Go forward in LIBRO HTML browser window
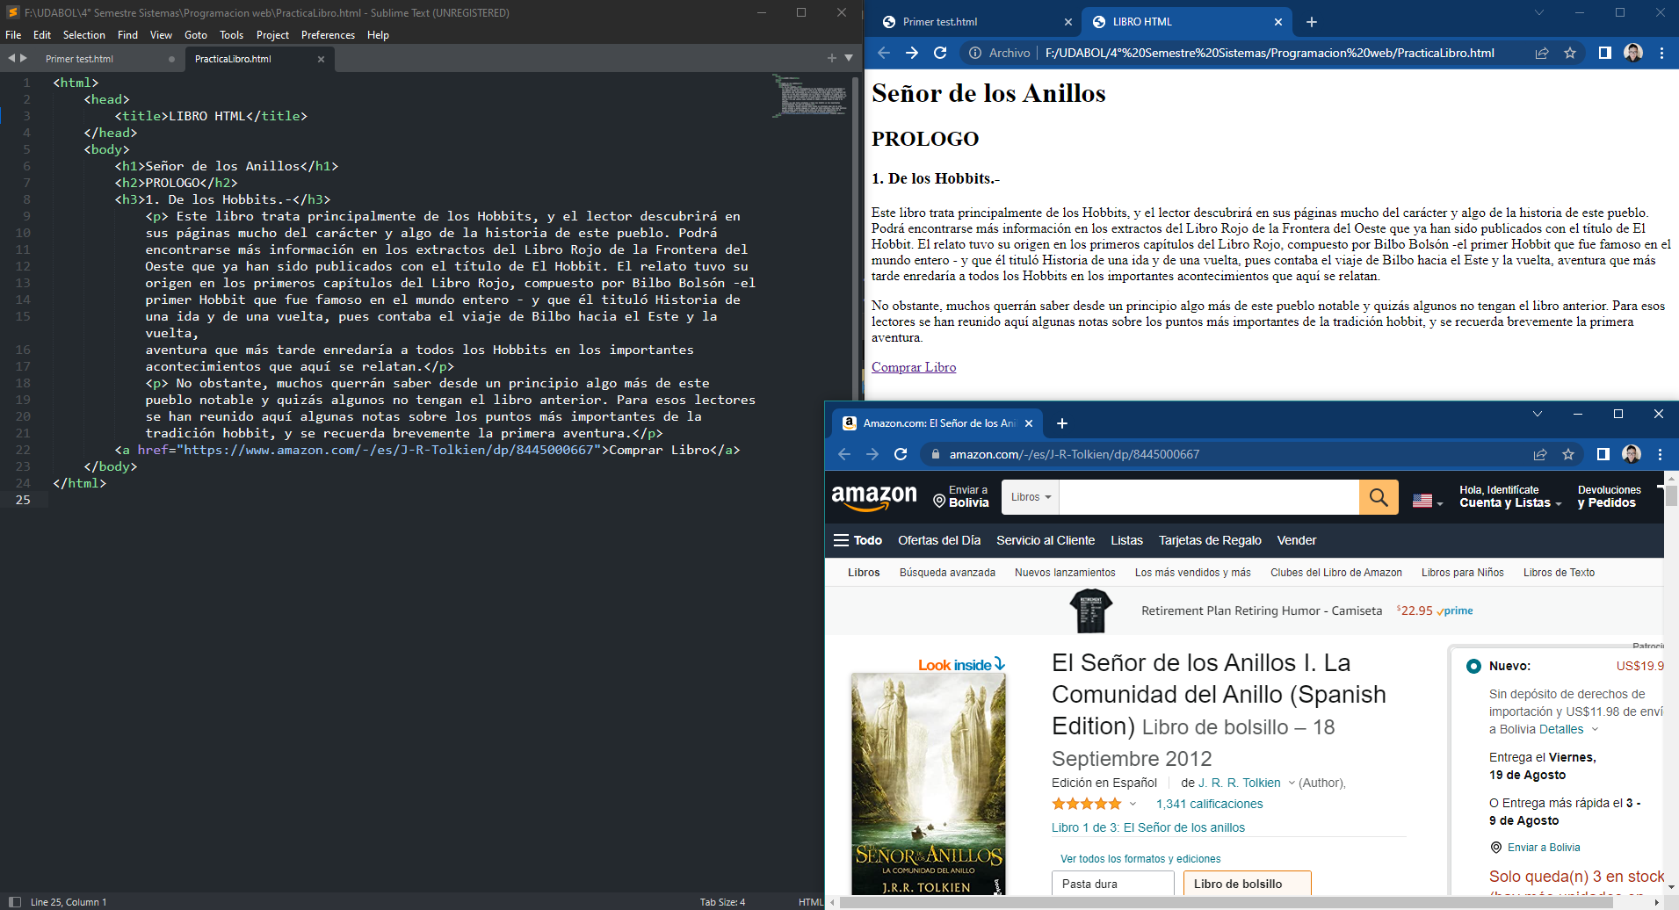The width and height of the screenshot is (1679, 910). tap(912, 53)
